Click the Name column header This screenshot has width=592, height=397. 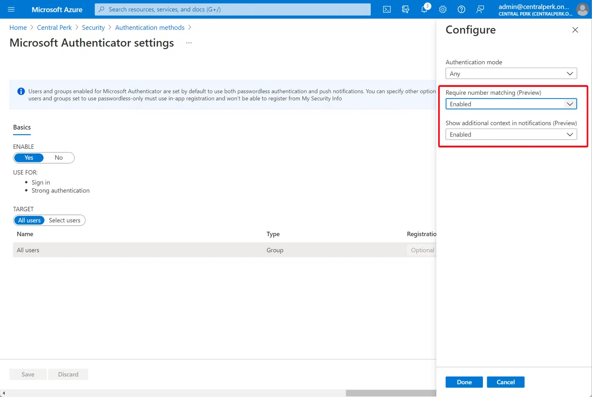tap(25, 234)
